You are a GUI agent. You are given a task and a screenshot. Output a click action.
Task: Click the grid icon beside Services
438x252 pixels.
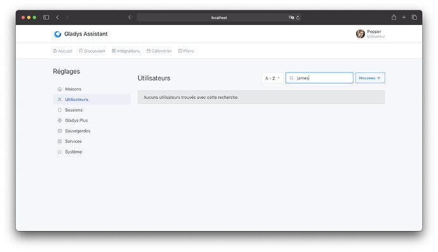click(x=60, y=142)
